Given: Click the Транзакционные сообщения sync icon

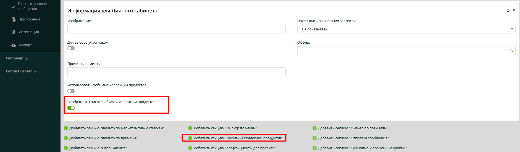Looking at the screenshot, I should click(13, 6).
